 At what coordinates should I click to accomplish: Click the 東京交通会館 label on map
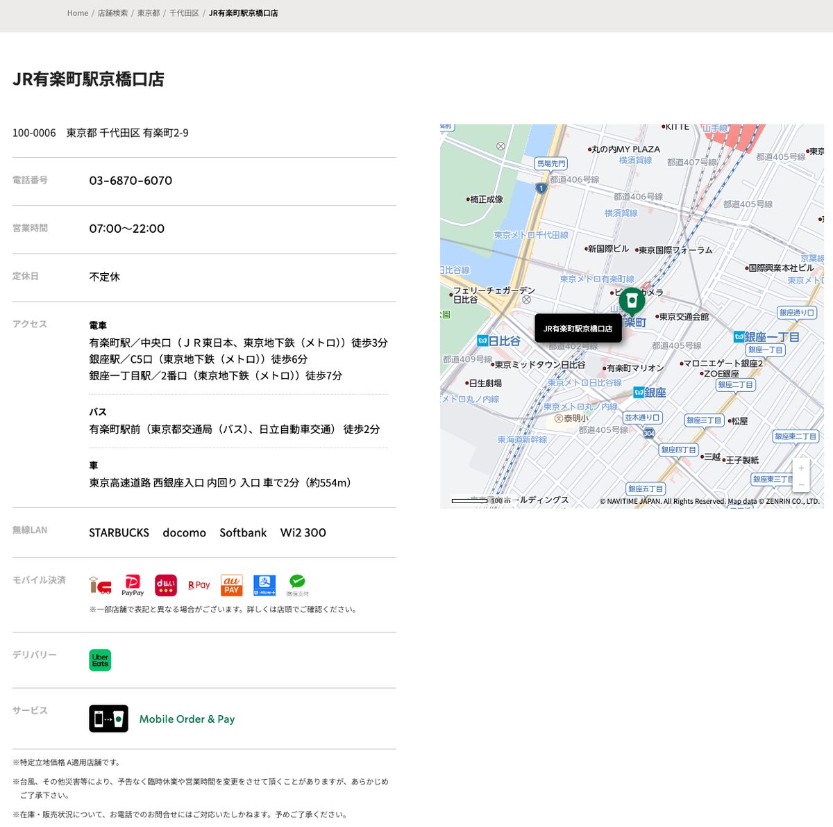[682, 316]
